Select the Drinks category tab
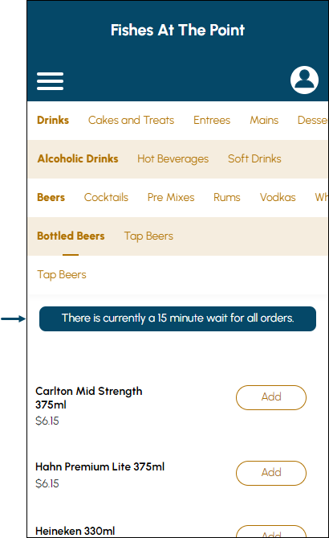The width and height of the screenshot is (329, 538). pyautogui.click(x=53, y=120)
